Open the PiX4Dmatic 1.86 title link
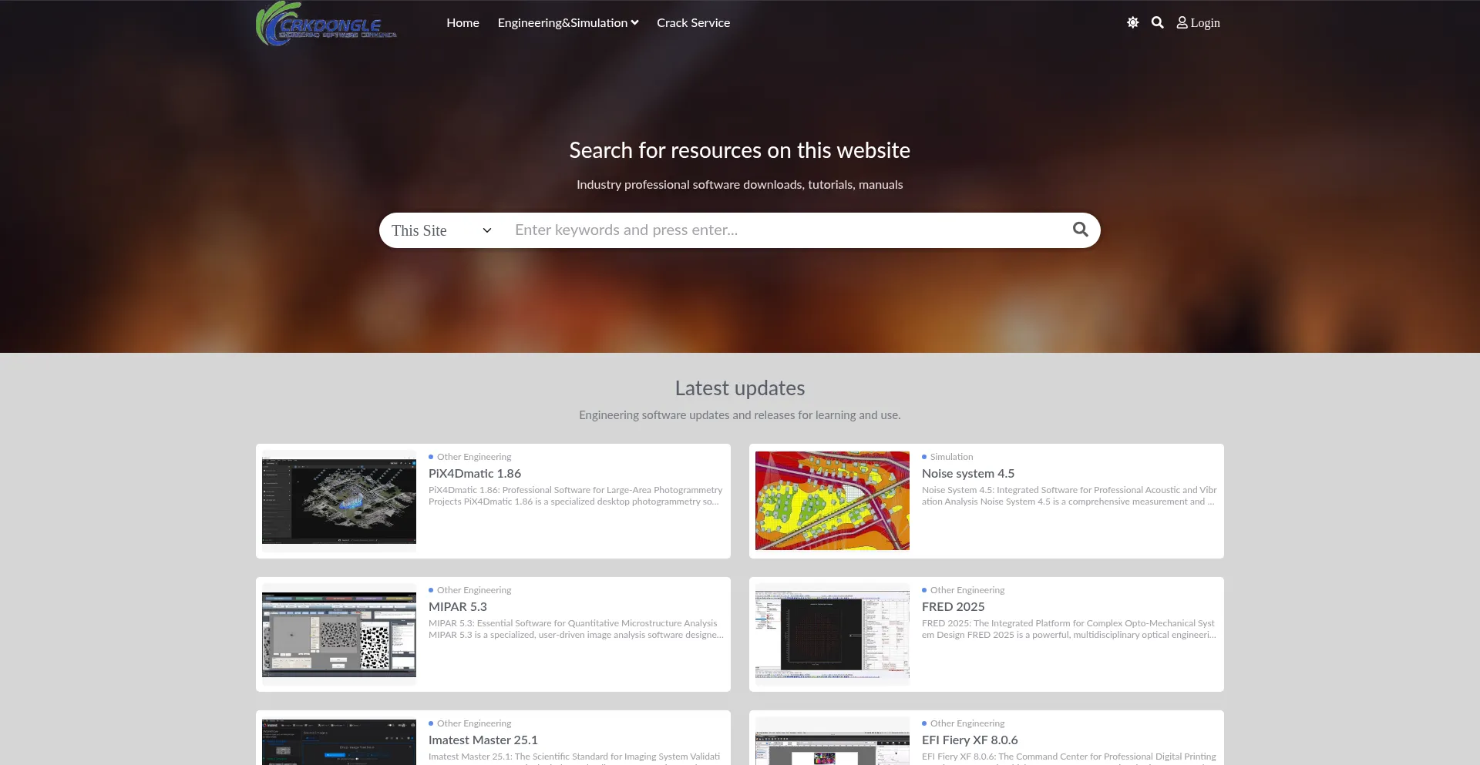Viewport: 1480px width, 765px height. pyautogui.click(x=475, y=474)
